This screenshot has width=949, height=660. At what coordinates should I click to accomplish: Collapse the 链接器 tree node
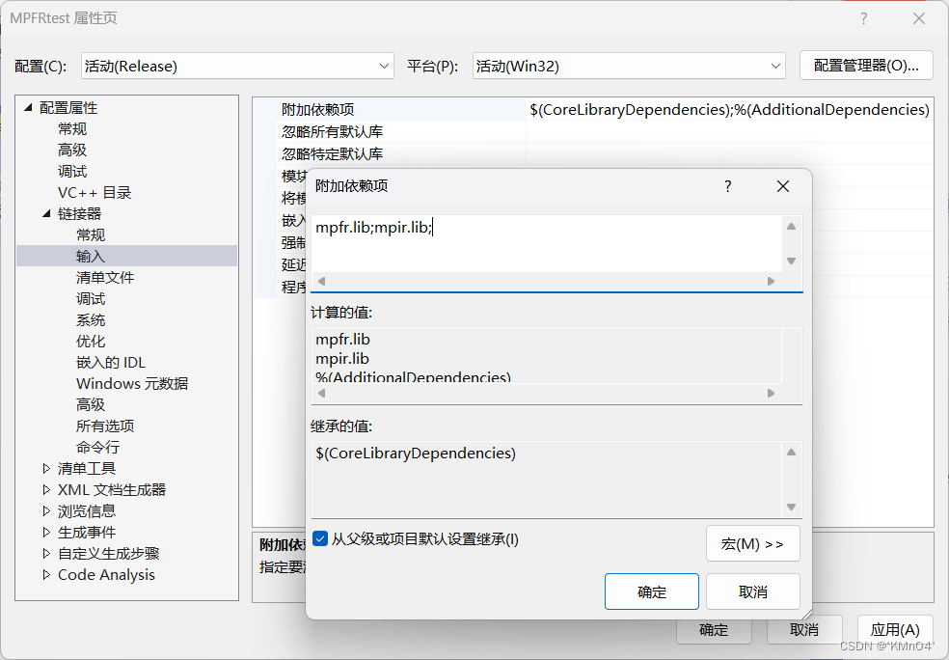coord(45,213)
